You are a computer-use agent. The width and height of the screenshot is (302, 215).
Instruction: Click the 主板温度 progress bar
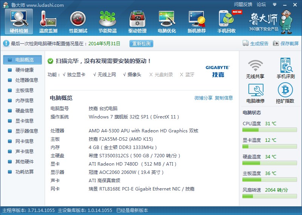(270, 180)
